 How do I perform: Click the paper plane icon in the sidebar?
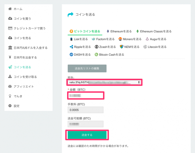point(10,67)
